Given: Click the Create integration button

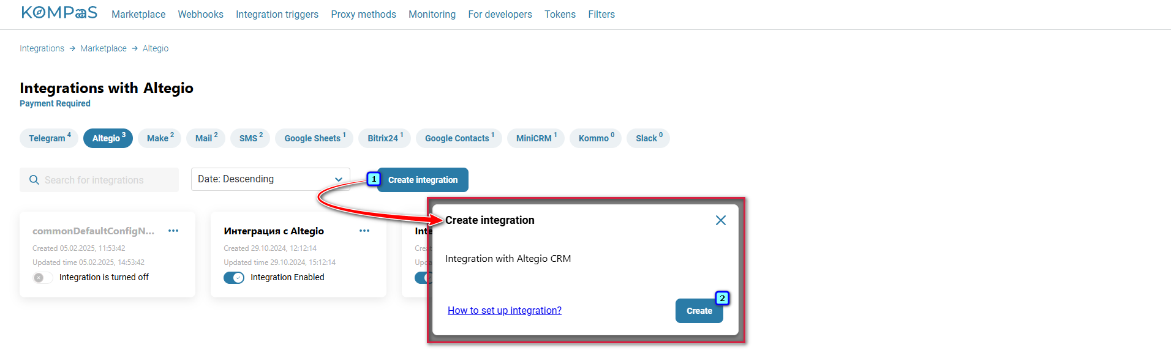Looking at the screenshot, I should 423,180.
